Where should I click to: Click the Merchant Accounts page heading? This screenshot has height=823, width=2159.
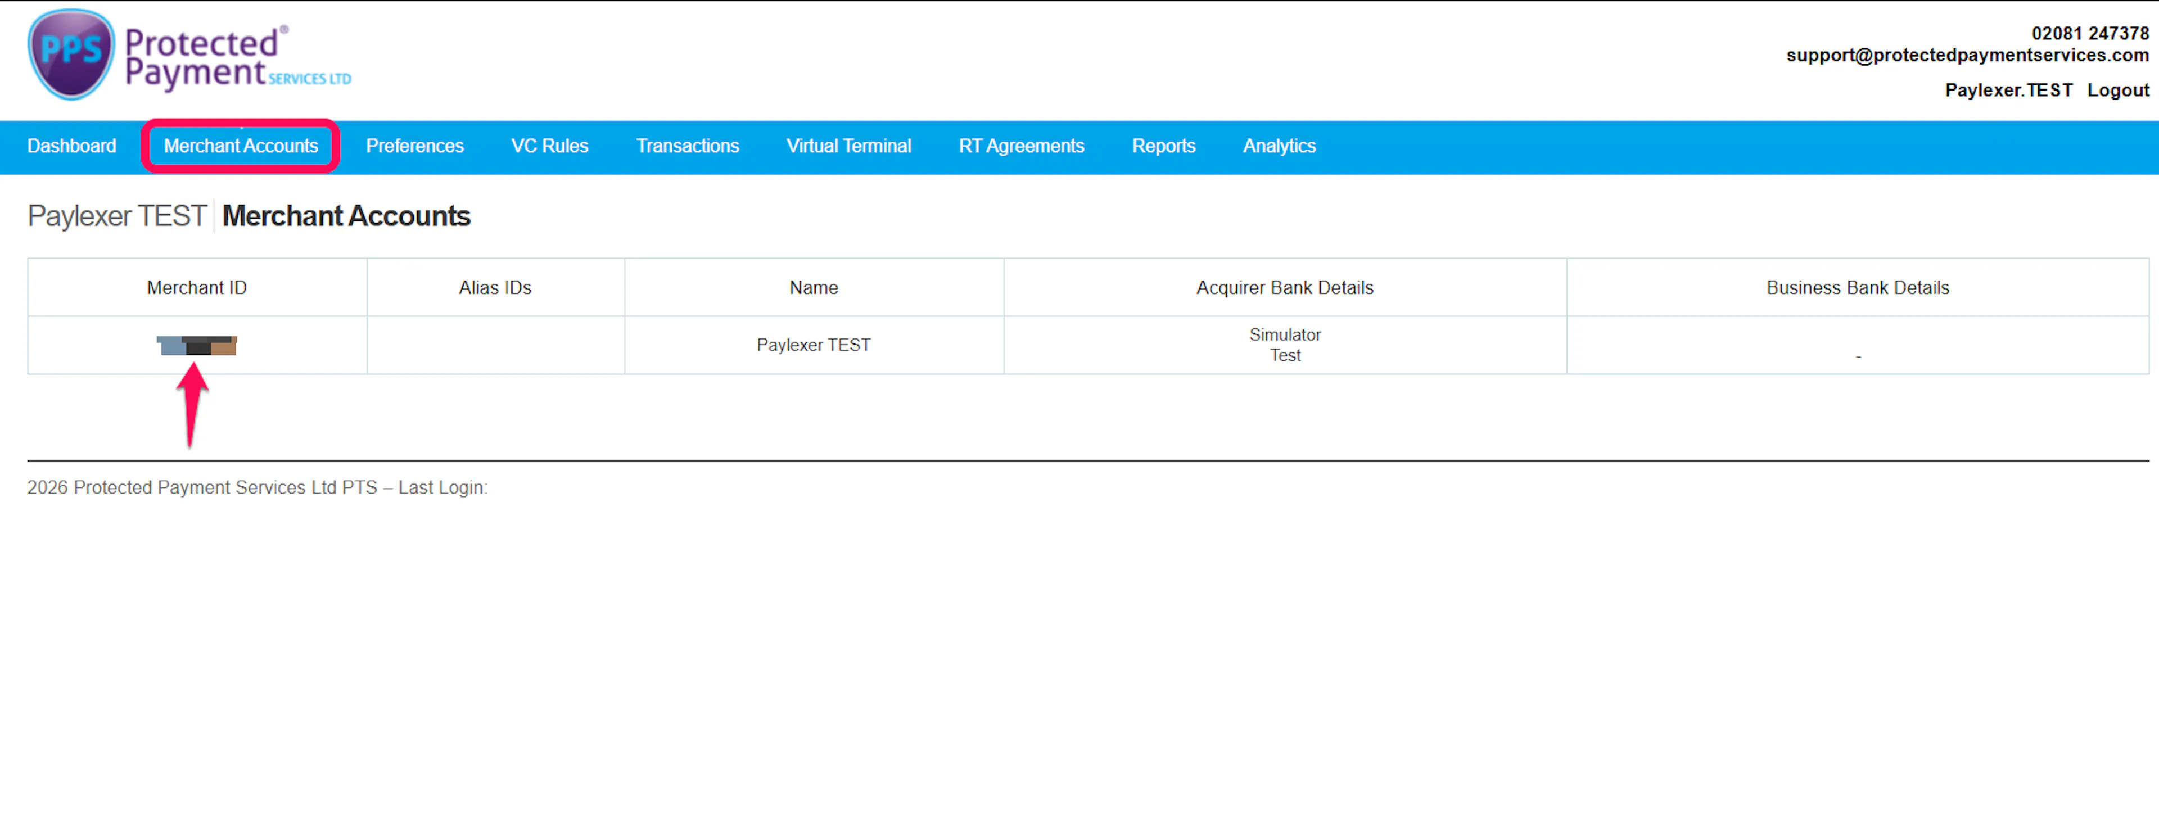coord(346,216)
